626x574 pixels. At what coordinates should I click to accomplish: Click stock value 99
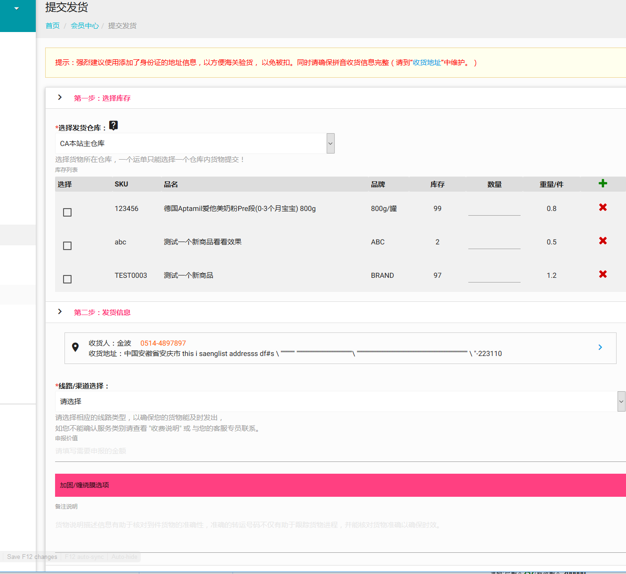pyautogui.click(x=437, y=209)
